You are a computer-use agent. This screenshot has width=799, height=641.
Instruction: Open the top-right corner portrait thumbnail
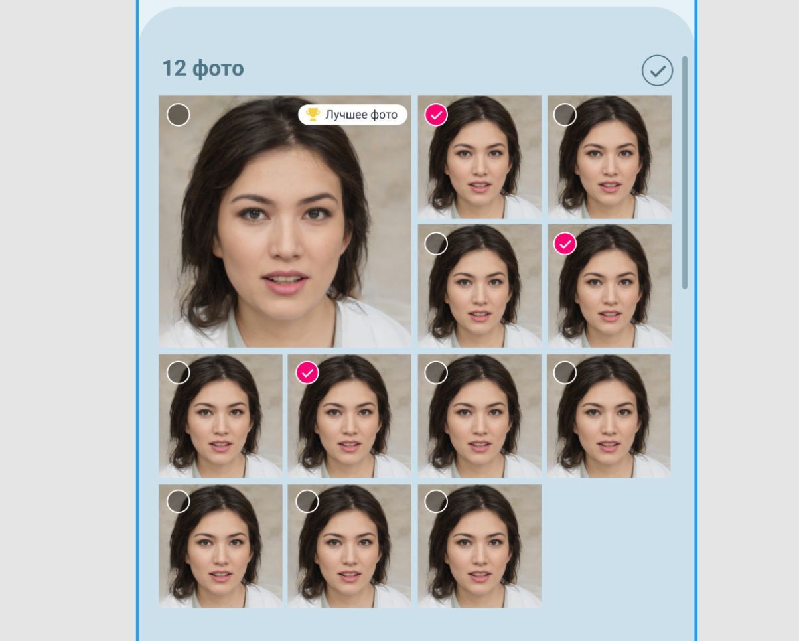[x=610, y=157]
